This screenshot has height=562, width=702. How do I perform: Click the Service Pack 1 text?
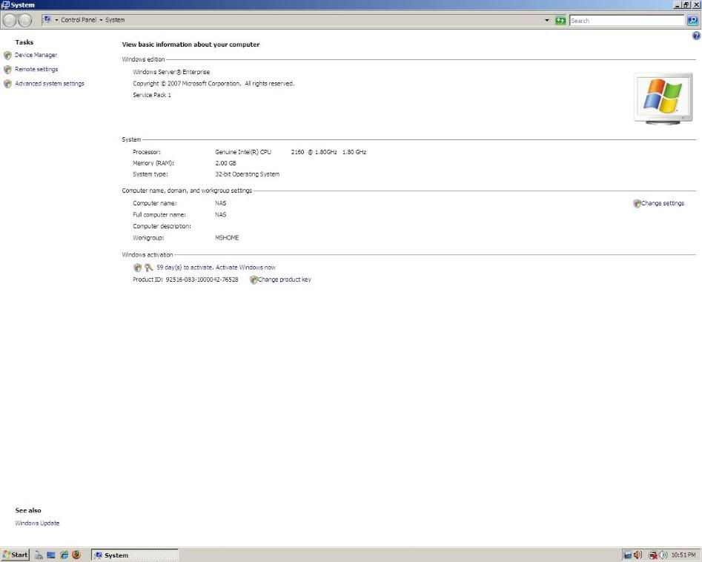152,95
